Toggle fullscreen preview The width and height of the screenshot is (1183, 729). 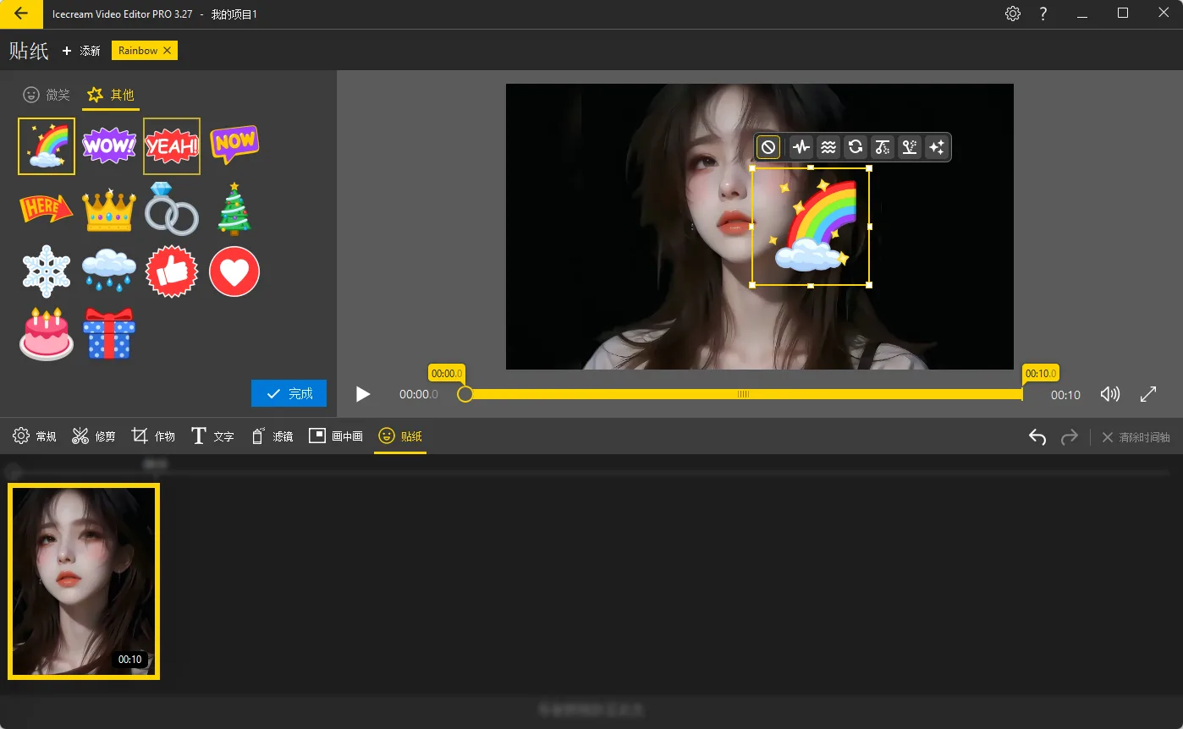[1148, 394]
